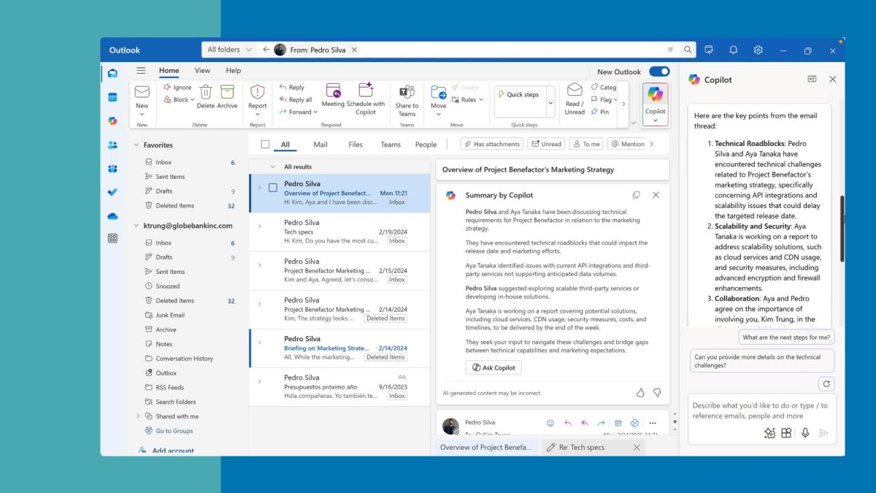Check the select-all checkbox above results
Image resolution: width=876 pixels, height=493 pixels.
point(265,145)
